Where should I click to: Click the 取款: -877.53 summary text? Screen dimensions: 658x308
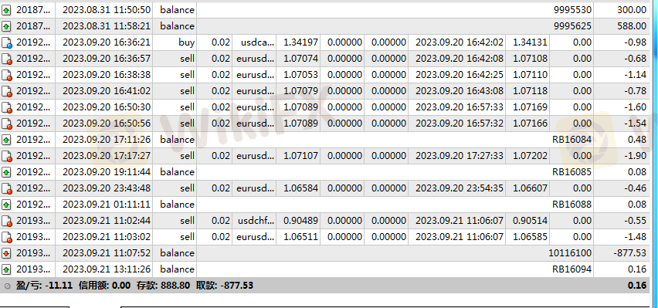coord(225,286)
